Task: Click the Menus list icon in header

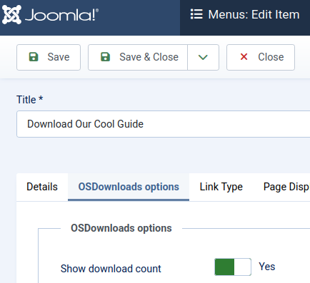Action: click(x=196, y=14)
